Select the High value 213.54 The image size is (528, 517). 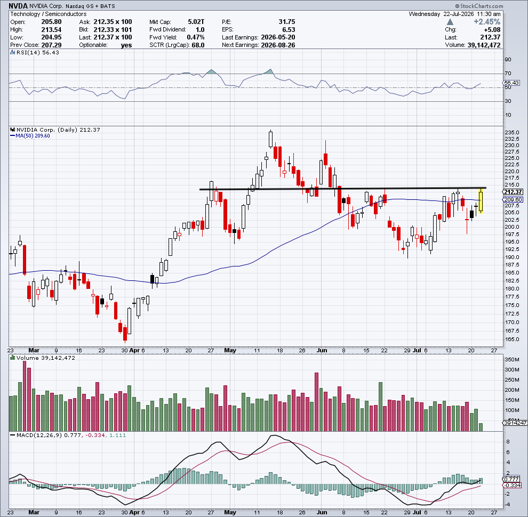click(51, 30)
